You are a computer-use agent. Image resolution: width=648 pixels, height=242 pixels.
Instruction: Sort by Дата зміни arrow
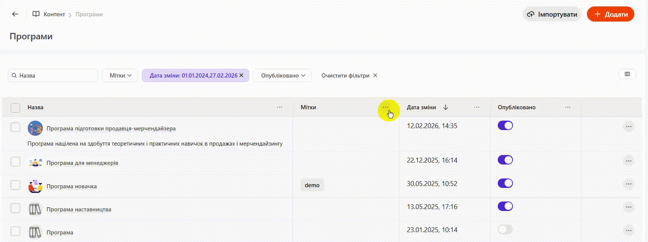coord(446,107)
